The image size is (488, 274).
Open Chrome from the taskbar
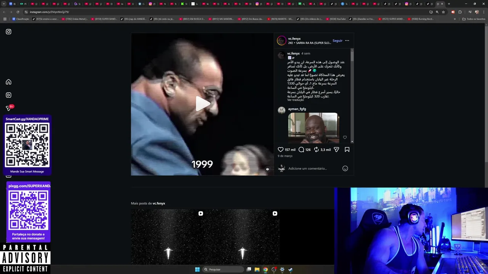tap(265, 269)
